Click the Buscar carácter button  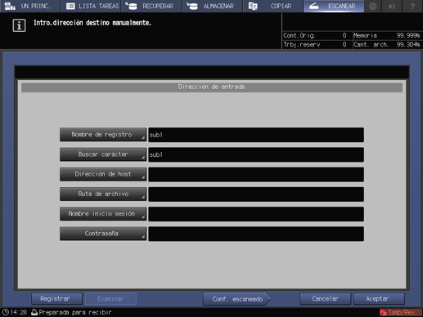point(103,154)
